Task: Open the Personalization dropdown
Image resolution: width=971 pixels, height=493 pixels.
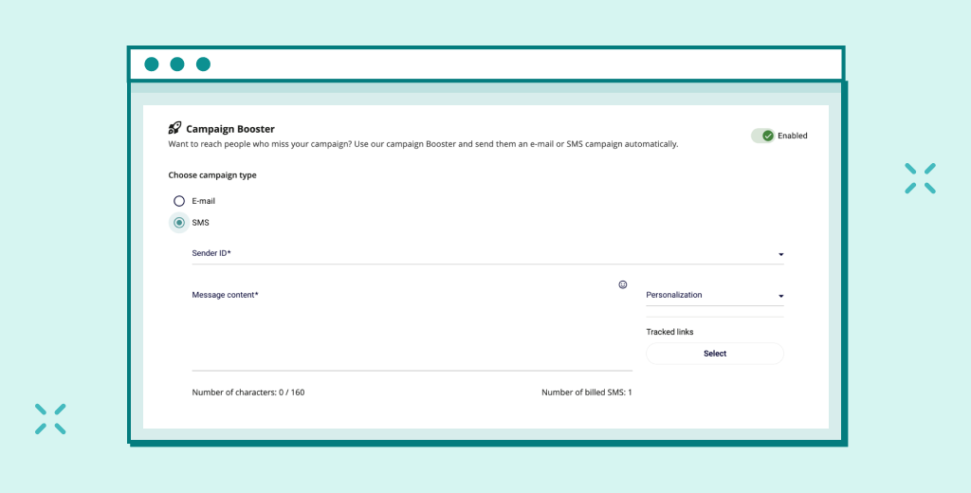Action: click(714, 295)
